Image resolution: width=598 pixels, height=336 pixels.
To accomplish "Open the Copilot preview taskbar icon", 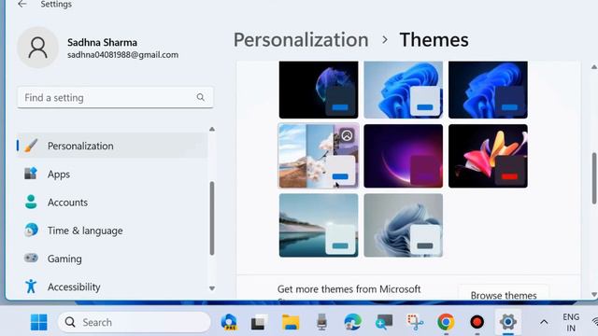I will [x=228, y=322].
